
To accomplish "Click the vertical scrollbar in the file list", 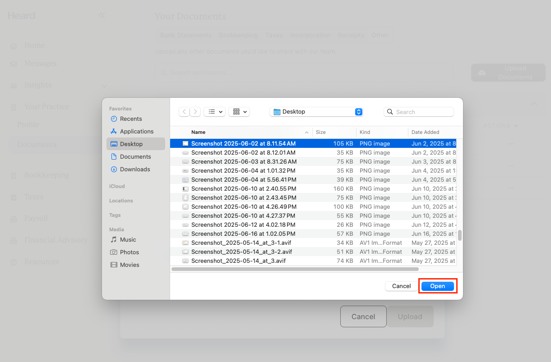I will click(x=459, y=234).
